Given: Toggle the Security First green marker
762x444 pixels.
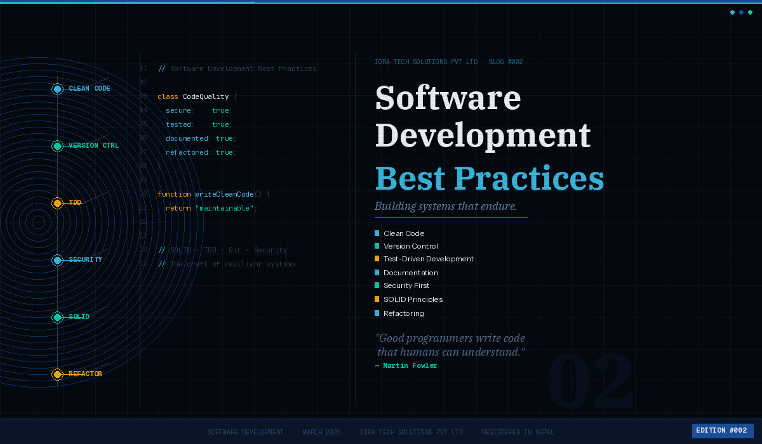Looking at the screenshot, I should click(377, 285).
